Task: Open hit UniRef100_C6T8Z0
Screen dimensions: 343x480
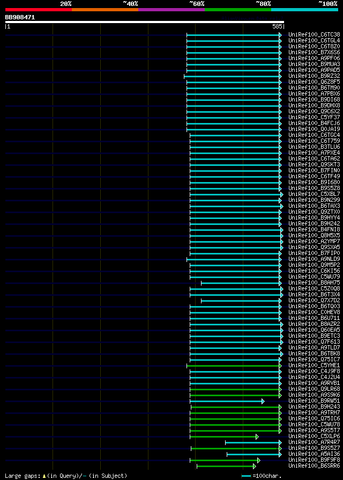Action: 314,47
